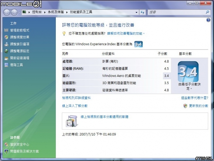Click the Back navigation arrow button
The width and height of the screenshot is (214, 161).
click(x=7, y=12)
